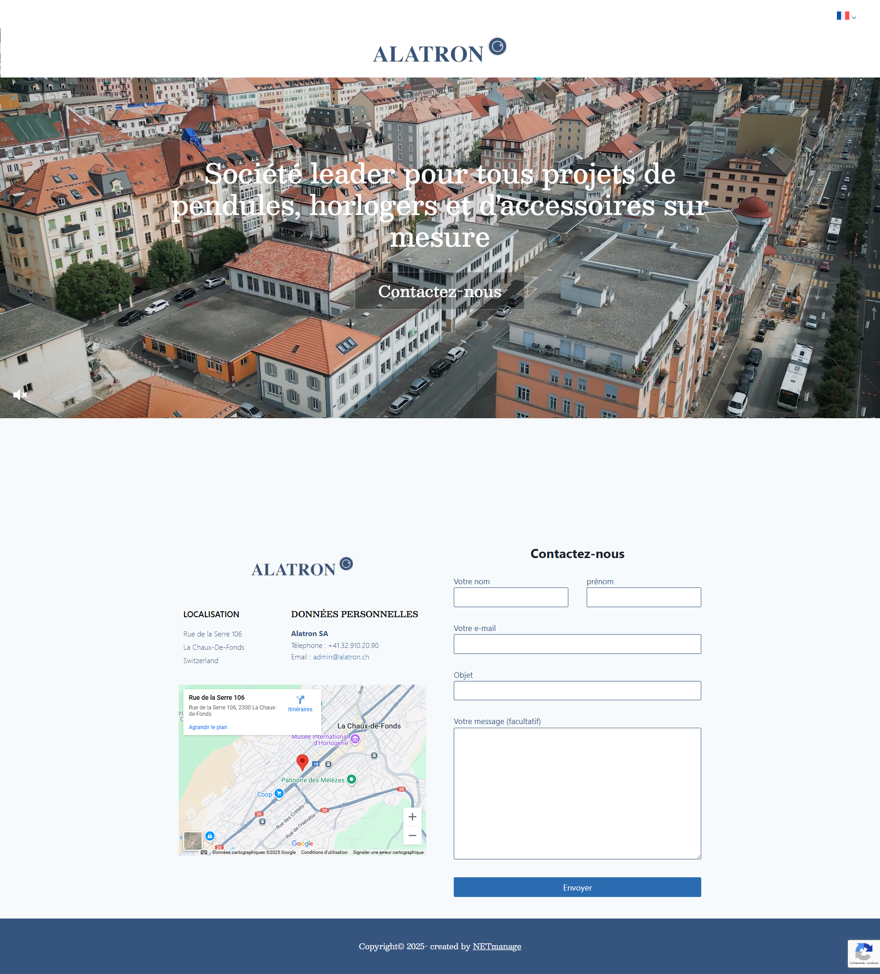The image size is (880, 974).
Task: Click the Google logo on map
Action: pyautogui.click(x=302, y=843)
